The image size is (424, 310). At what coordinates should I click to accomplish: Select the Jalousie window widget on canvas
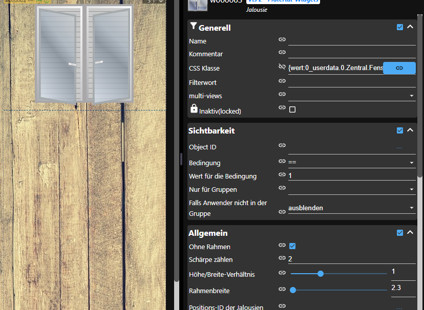coord(84,54)
